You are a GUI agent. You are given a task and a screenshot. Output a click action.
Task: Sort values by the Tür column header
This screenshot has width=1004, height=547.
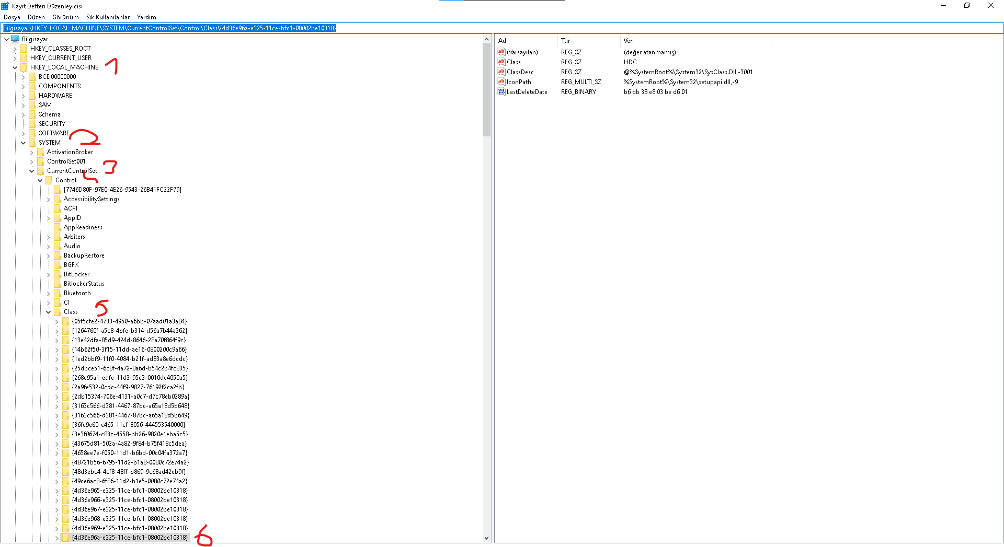(x=589, y=40)
